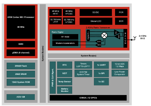Click the AES-128 block

[x=21, y=97]
